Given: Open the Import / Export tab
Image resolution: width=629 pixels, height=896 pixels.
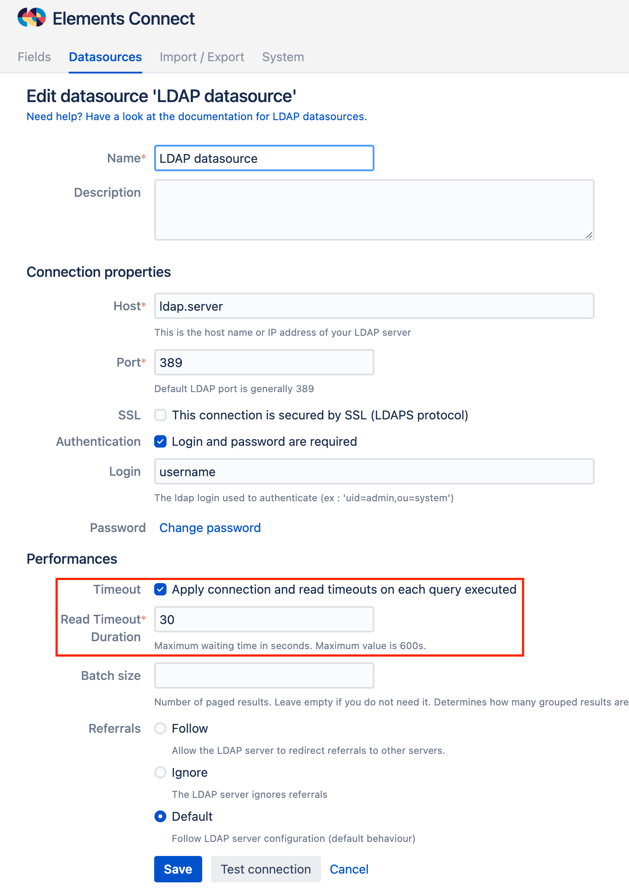Looking at the screenshot, I should [x=202, y=57].
